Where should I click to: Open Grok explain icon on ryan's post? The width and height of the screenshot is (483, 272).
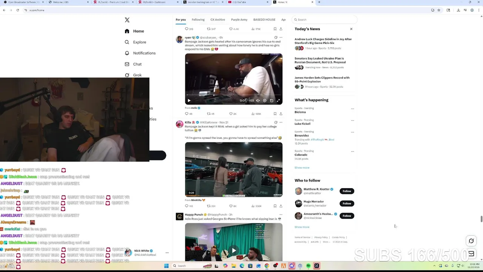point(276,37)
